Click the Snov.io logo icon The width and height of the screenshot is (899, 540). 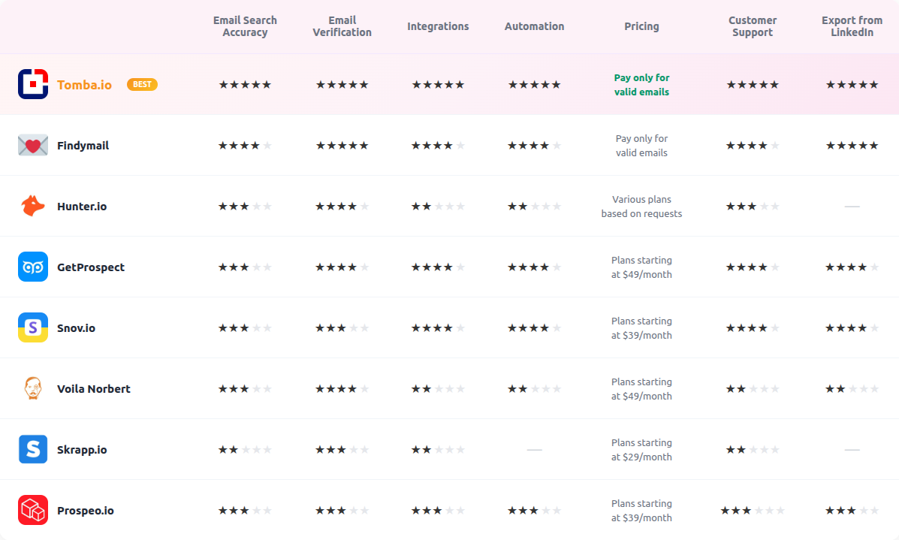33,327
